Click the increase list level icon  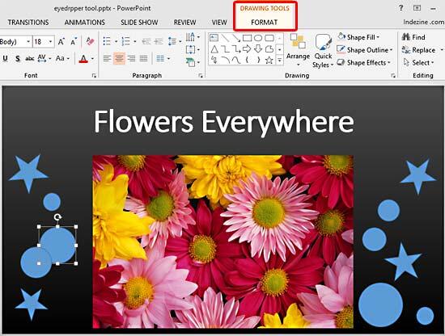click(159, 41)
